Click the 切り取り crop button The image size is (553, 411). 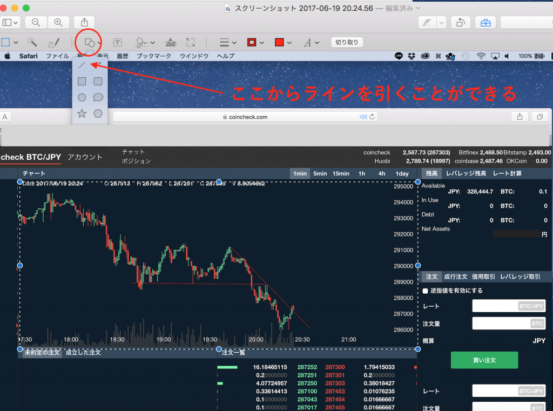(346, 42)
